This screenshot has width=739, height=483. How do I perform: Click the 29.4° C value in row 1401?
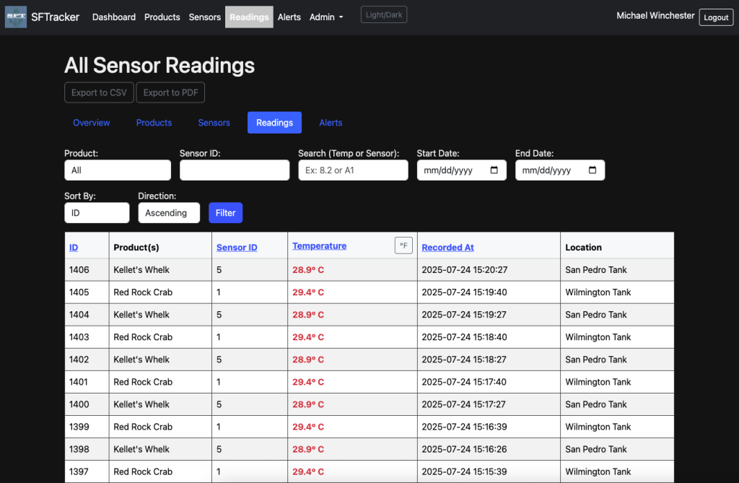tap(307, 382)
